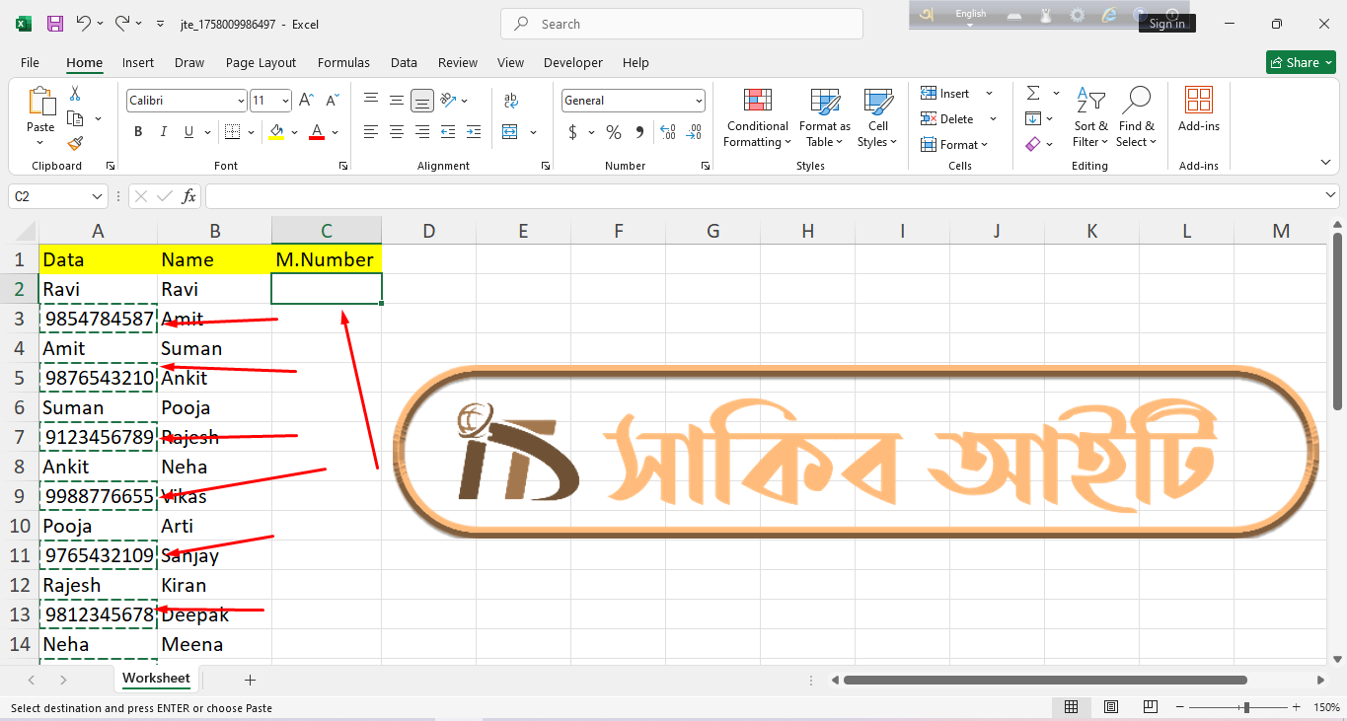Switch to Page Layout view in status bar

tap(1111, 707)
